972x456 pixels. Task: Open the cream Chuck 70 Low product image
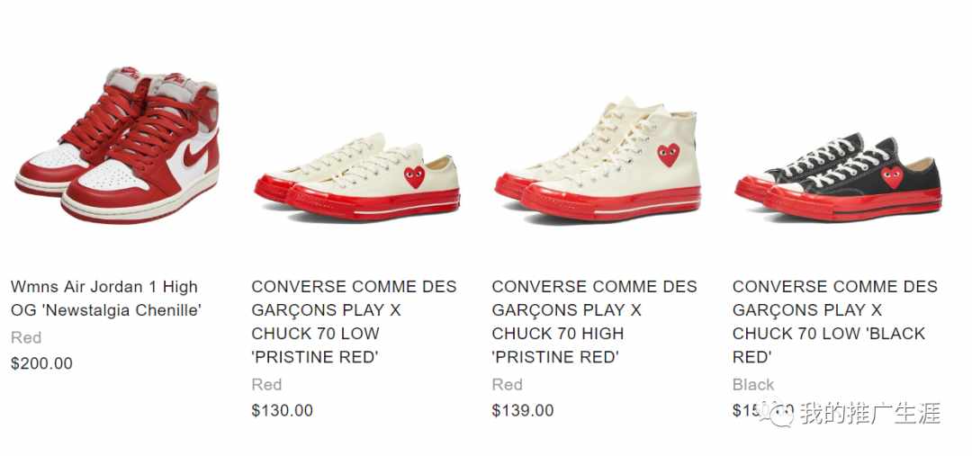(357, 176)
